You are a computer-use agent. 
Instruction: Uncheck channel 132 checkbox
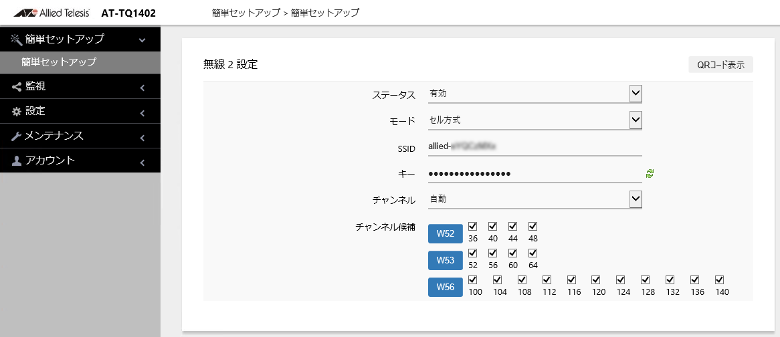pyautogui.click(x=670, y=279)
